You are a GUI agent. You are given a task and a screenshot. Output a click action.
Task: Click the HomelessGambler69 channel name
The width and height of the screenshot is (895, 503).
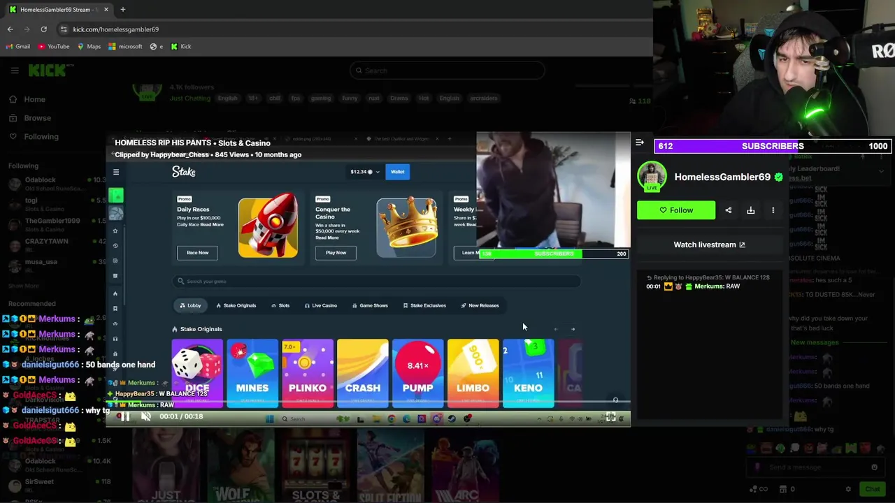click(x=722, y=177)
